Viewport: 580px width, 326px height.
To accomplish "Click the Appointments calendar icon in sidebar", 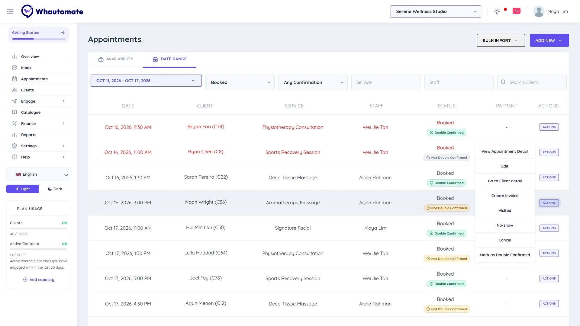I will click(x=14, y=79).
